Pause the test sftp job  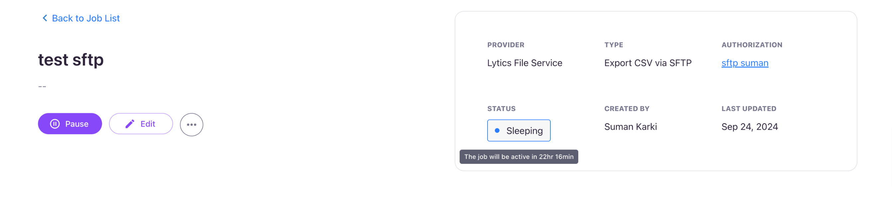point(70,124)
